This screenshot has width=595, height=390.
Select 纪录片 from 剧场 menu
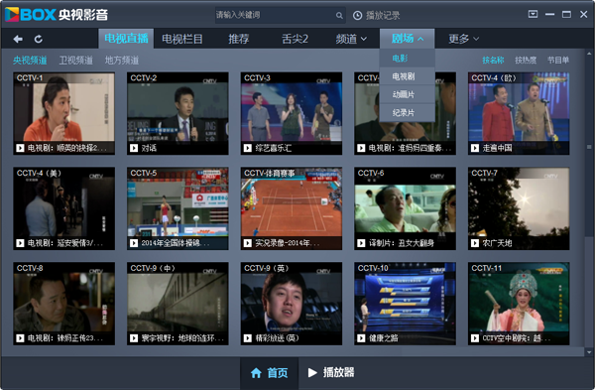pos(408,113)
